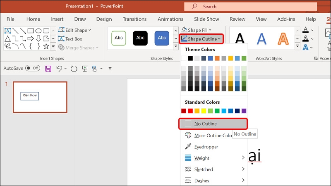Open the Shape Outline dropdown

point(201,39)
